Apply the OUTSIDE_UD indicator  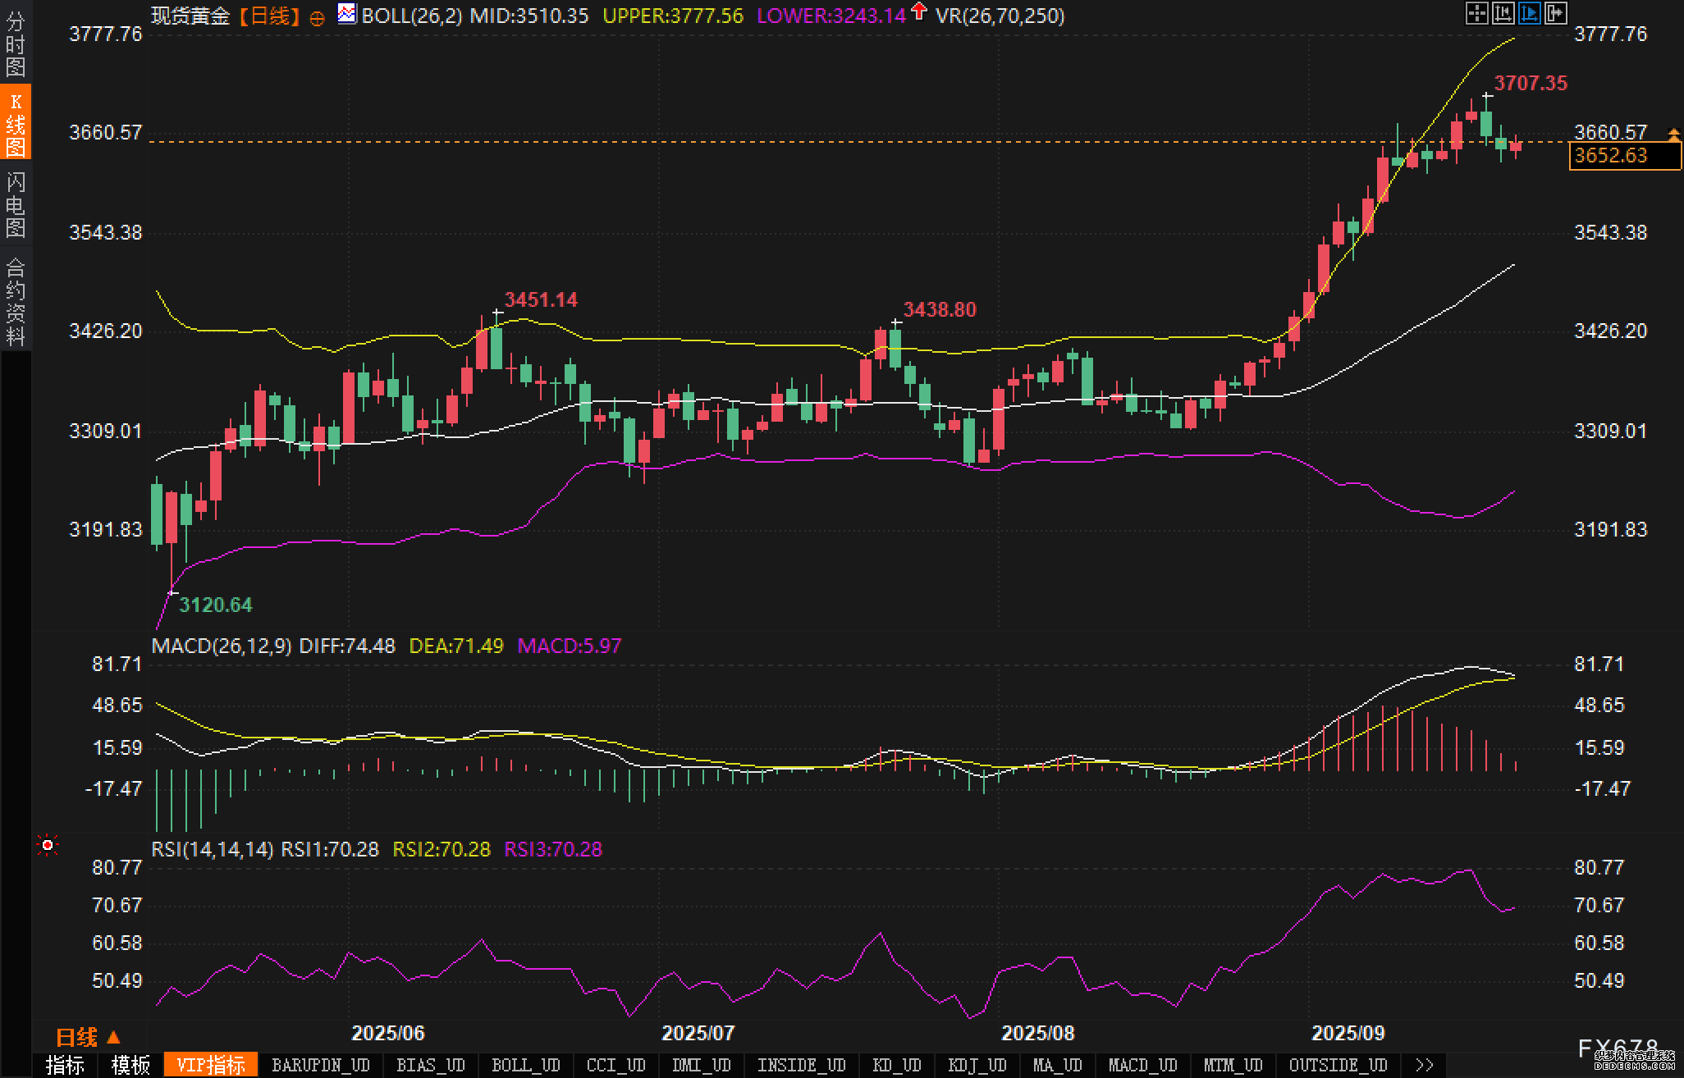[1339, 1065]
